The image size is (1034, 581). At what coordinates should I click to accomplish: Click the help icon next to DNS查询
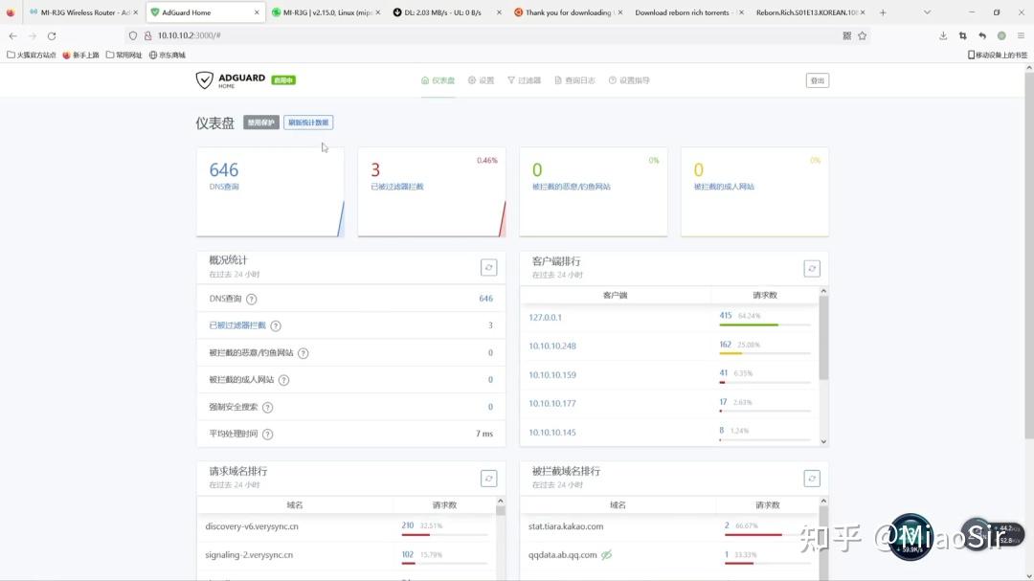pos(251,299)
